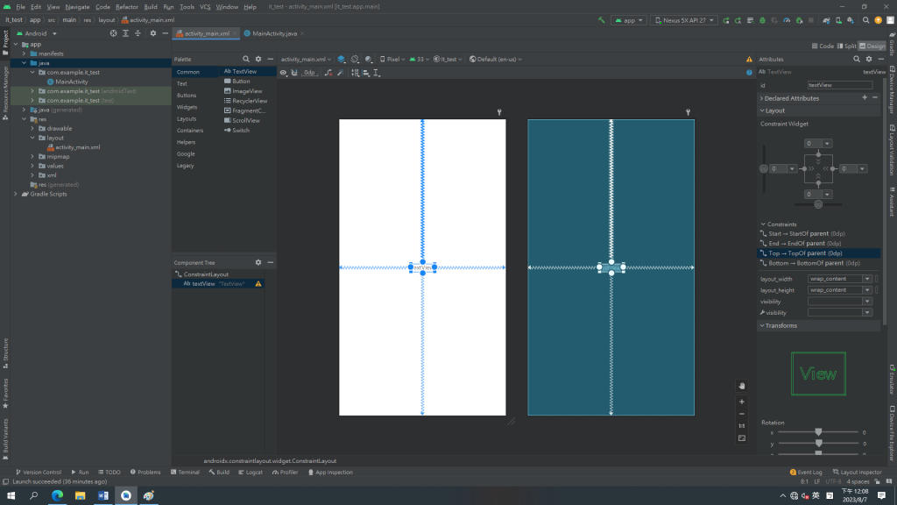The image size is (897, 505).
Task: Zoom in the design canvas
Action: coord(742,402)
